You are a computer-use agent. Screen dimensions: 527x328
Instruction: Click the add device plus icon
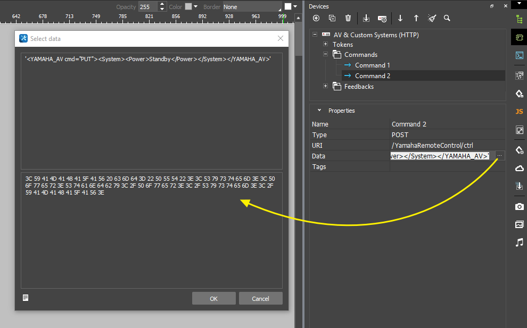point(316,18)
